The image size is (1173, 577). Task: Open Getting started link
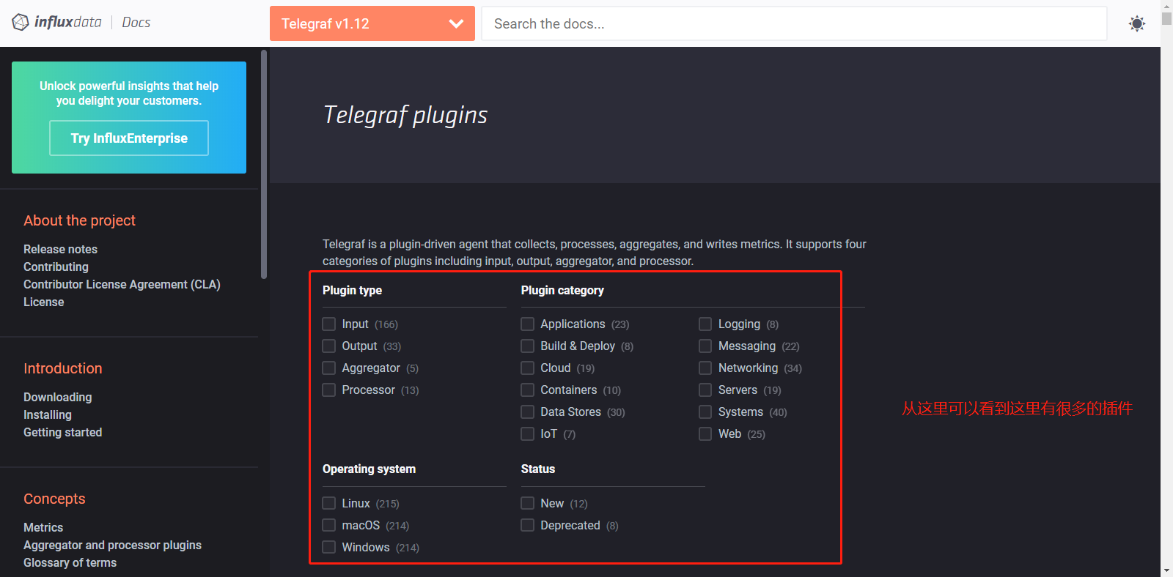click(62, 432)
